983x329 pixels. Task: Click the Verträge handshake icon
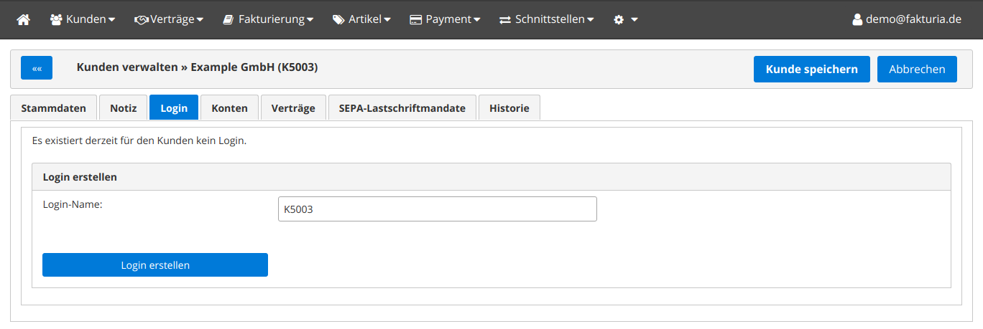142,19
